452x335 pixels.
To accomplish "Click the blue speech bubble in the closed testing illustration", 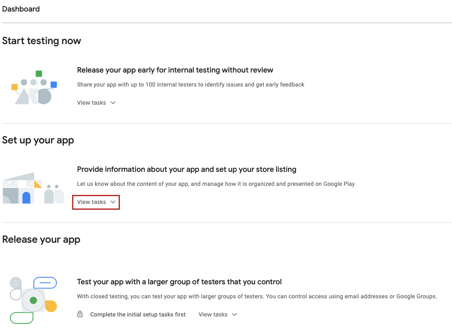I will [45, 283].
